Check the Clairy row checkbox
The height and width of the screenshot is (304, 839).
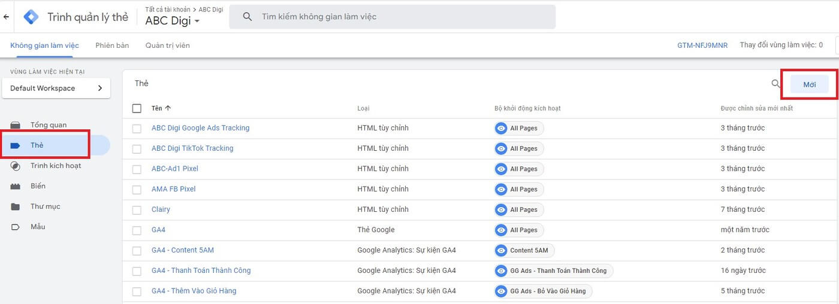pos(137,209)
